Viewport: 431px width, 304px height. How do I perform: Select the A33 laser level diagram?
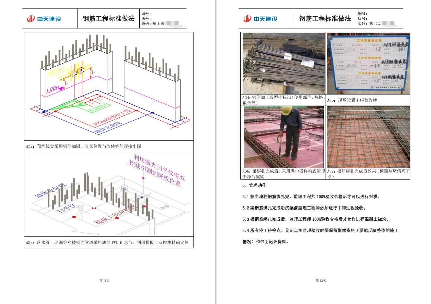pos(109,194)
